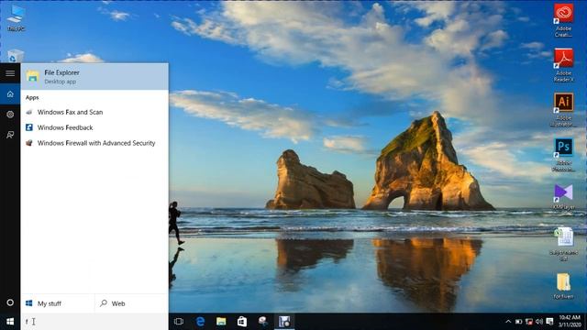Focus the taskbar search input box

tap(94, 322)
